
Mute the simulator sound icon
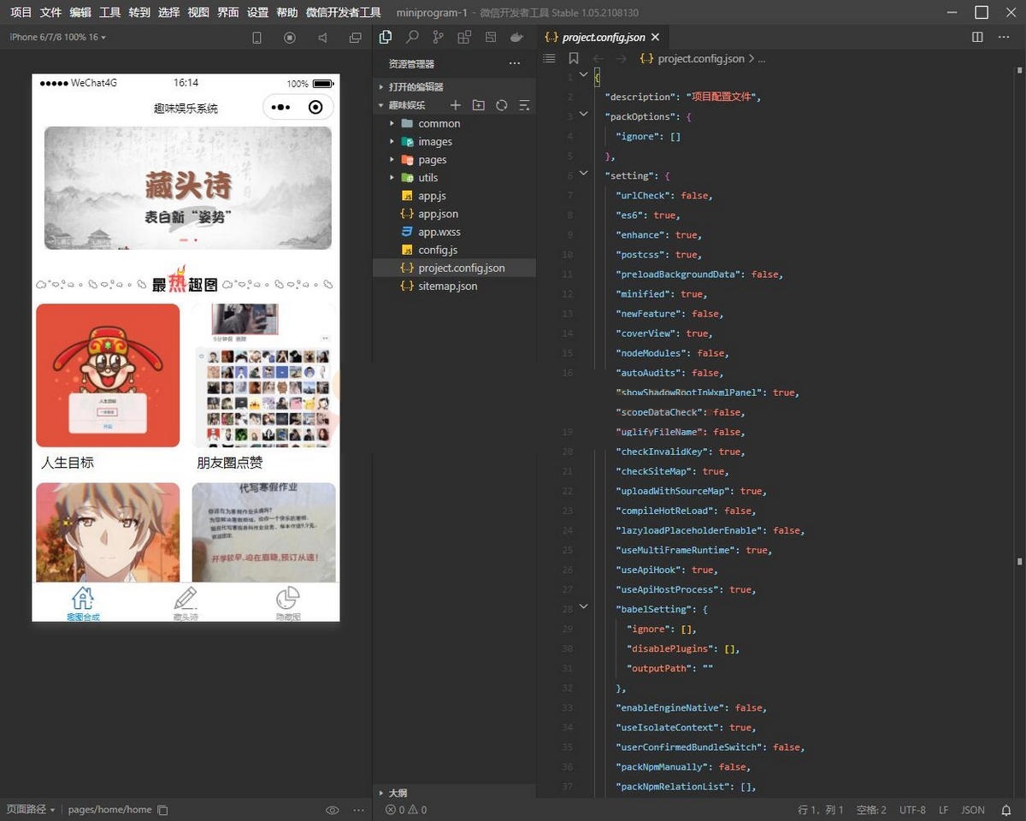click(x=322, y=38)
